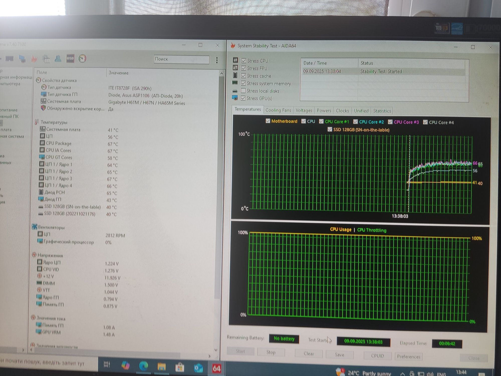Click the Stop button in Stability Test

tap(271, 352)
